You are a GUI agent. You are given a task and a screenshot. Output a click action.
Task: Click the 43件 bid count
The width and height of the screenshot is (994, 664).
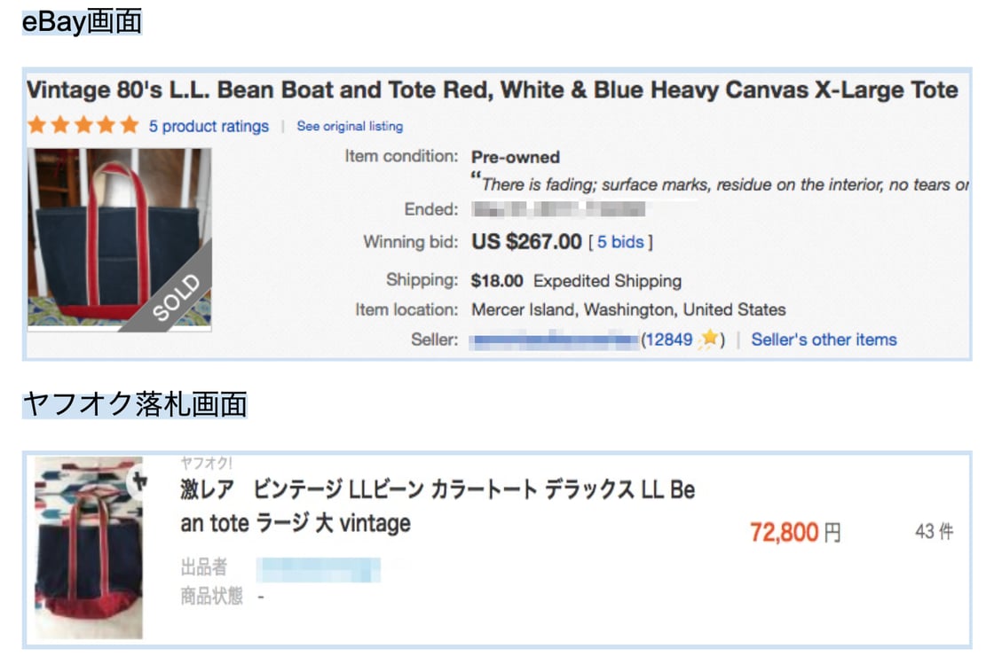point(934,532)
